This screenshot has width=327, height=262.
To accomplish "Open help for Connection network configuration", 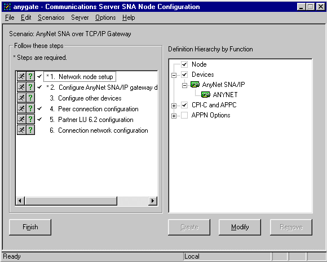I will point(30,130).
